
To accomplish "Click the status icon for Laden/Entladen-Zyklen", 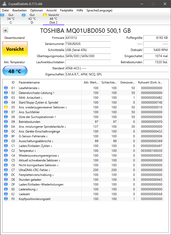I will pos(6,146).
